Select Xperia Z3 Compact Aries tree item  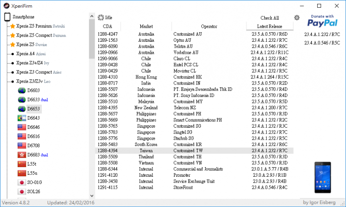(x=39, y=72)
